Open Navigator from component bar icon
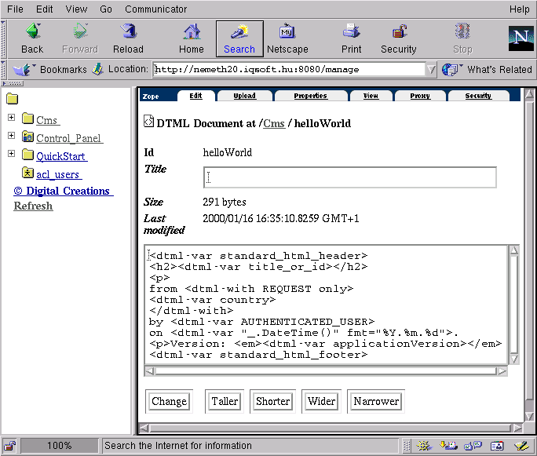The height and width of the screenshot is (456, 537). tap(424, 445)
